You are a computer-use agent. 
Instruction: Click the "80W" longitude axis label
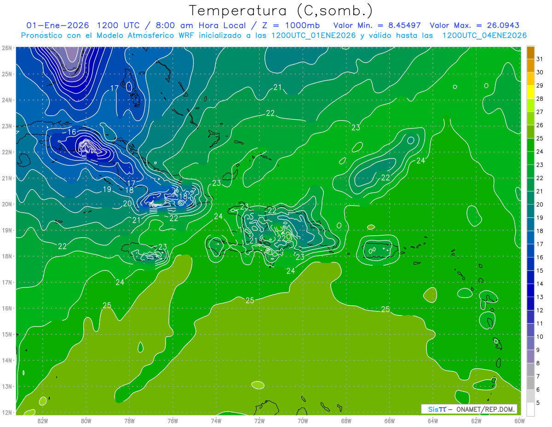pos(86,421)
